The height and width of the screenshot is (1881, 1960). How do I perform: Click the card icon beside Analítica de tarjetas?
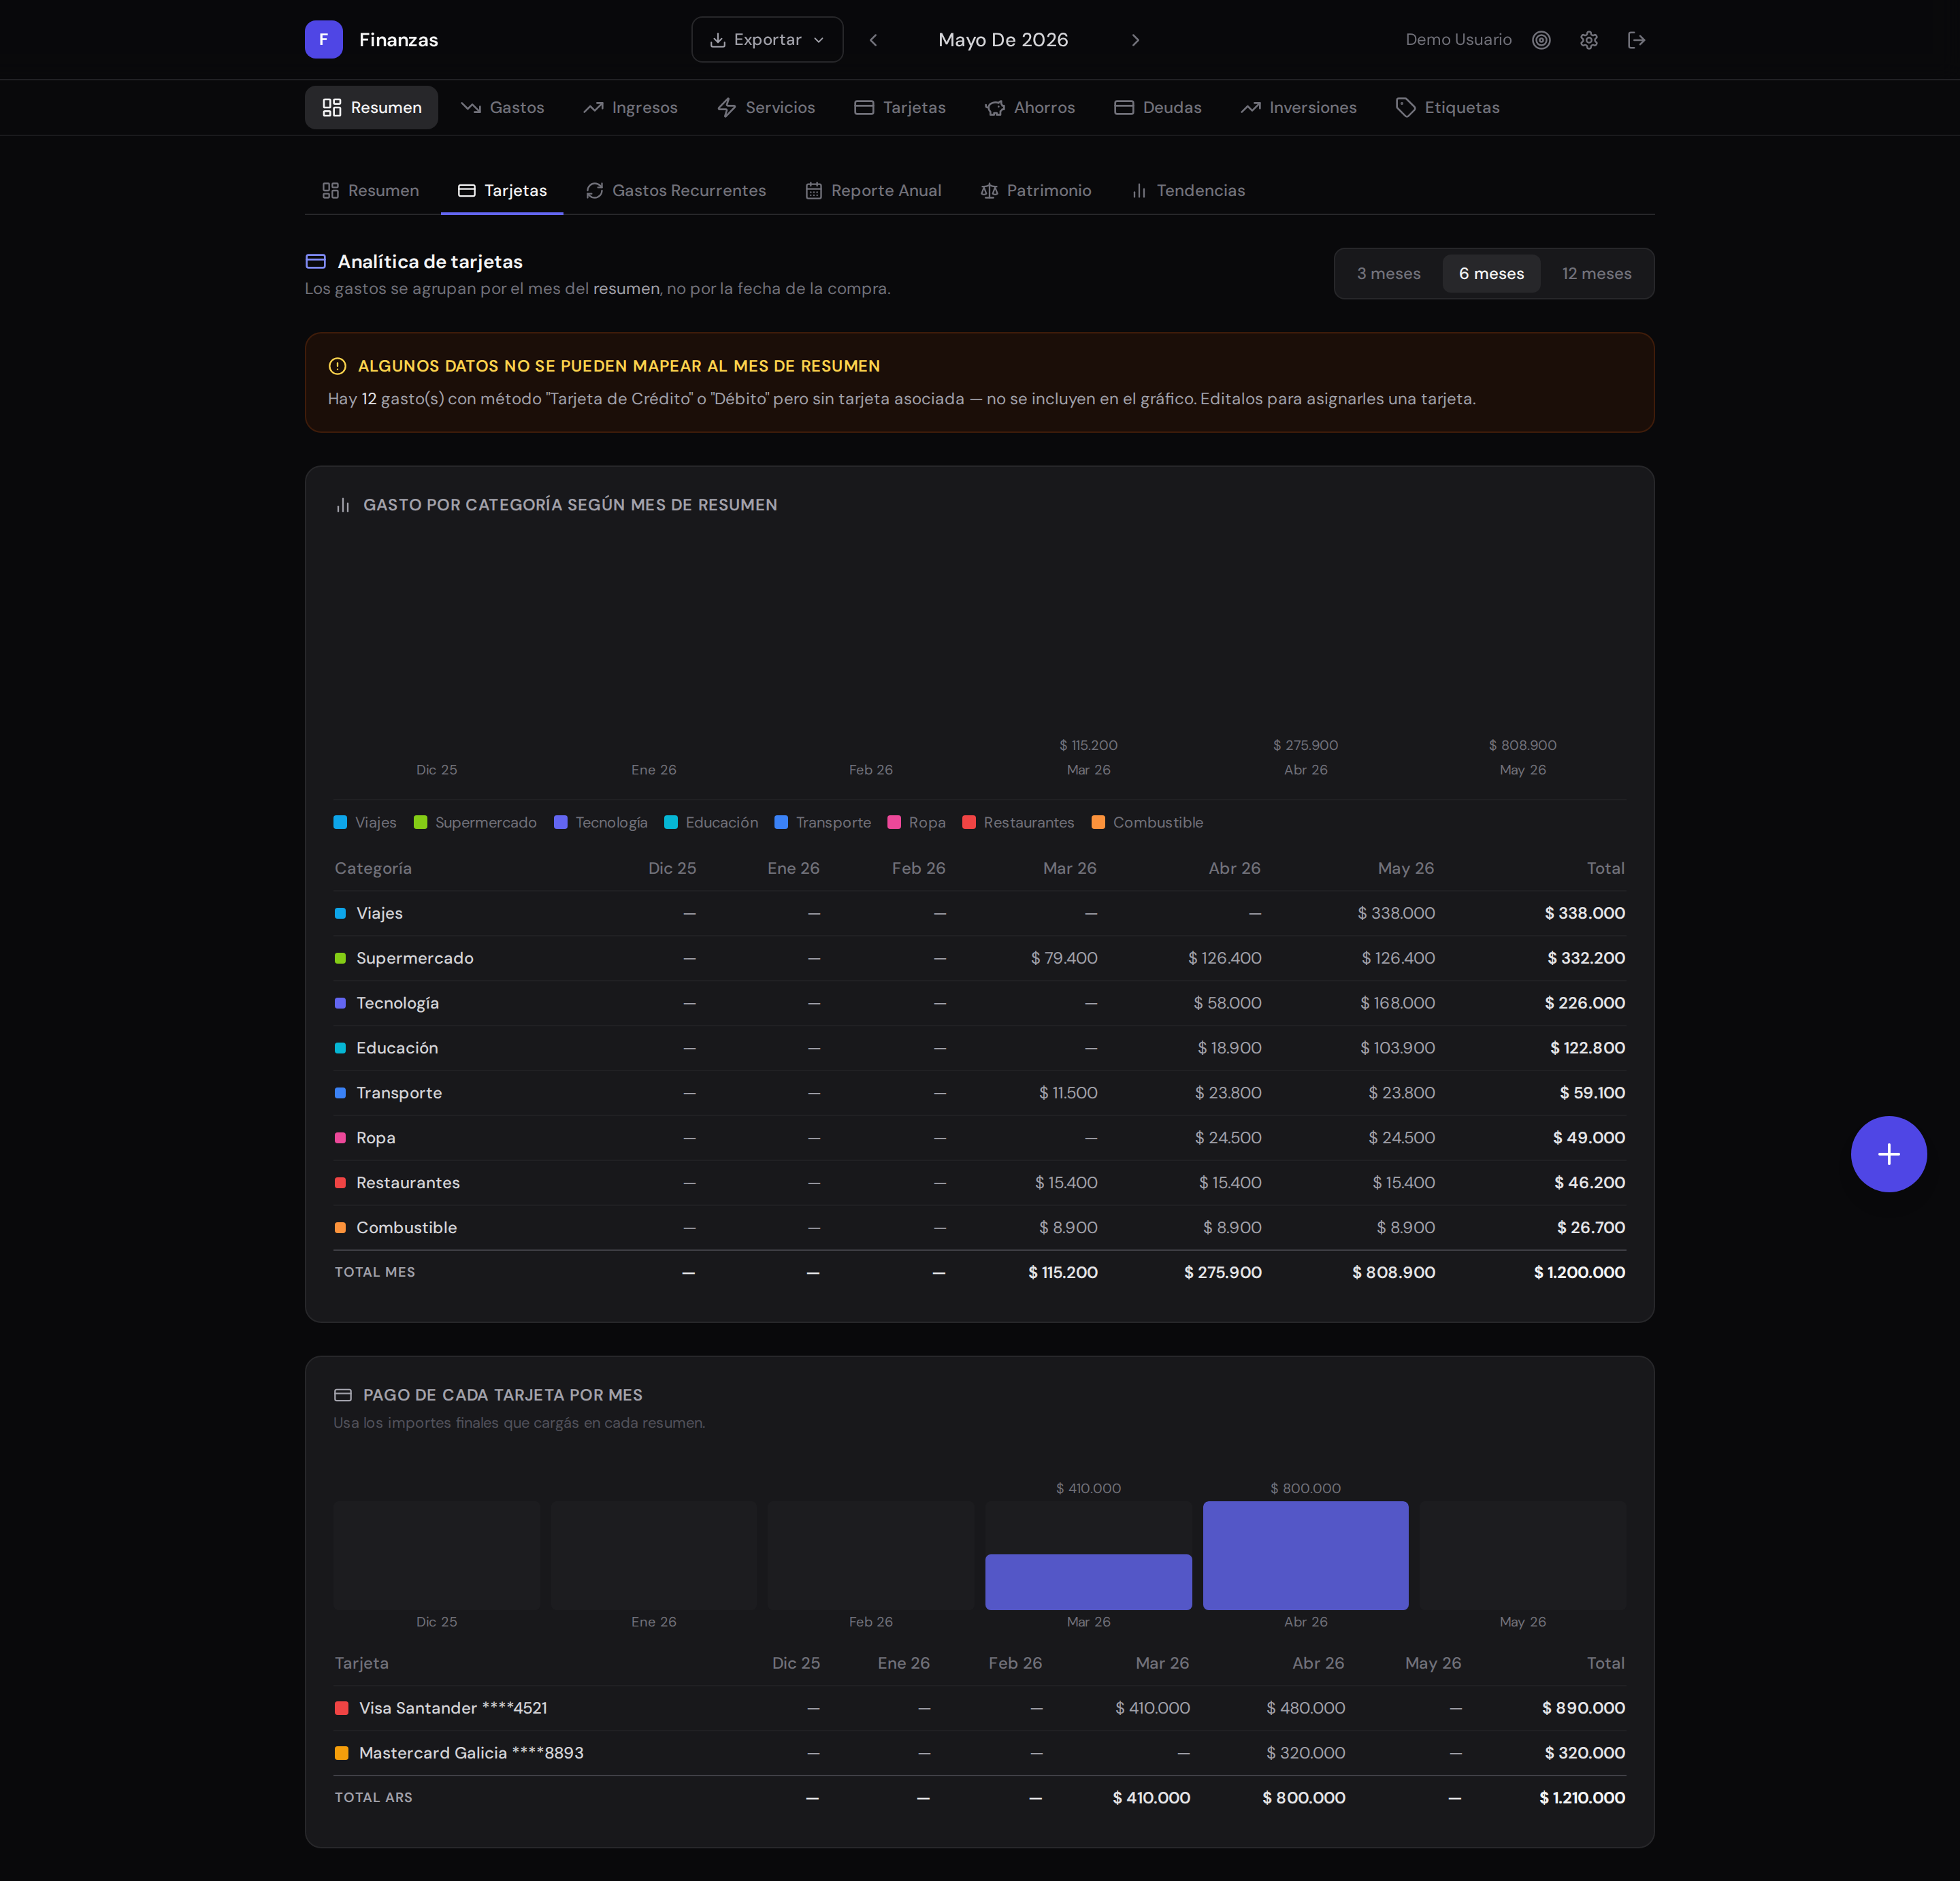pos(316,262)
